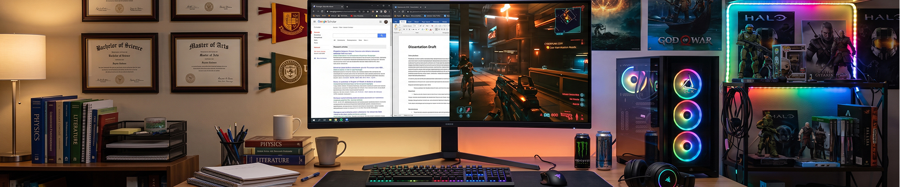Open the References tab in Word
The width and height of the screenshot is (900, 187).
pyautogui.click(x=436, y=22)
